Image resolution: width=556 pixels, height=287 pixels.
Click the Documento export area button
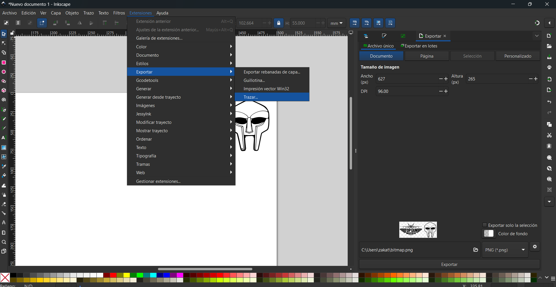(x=381, y=56)
